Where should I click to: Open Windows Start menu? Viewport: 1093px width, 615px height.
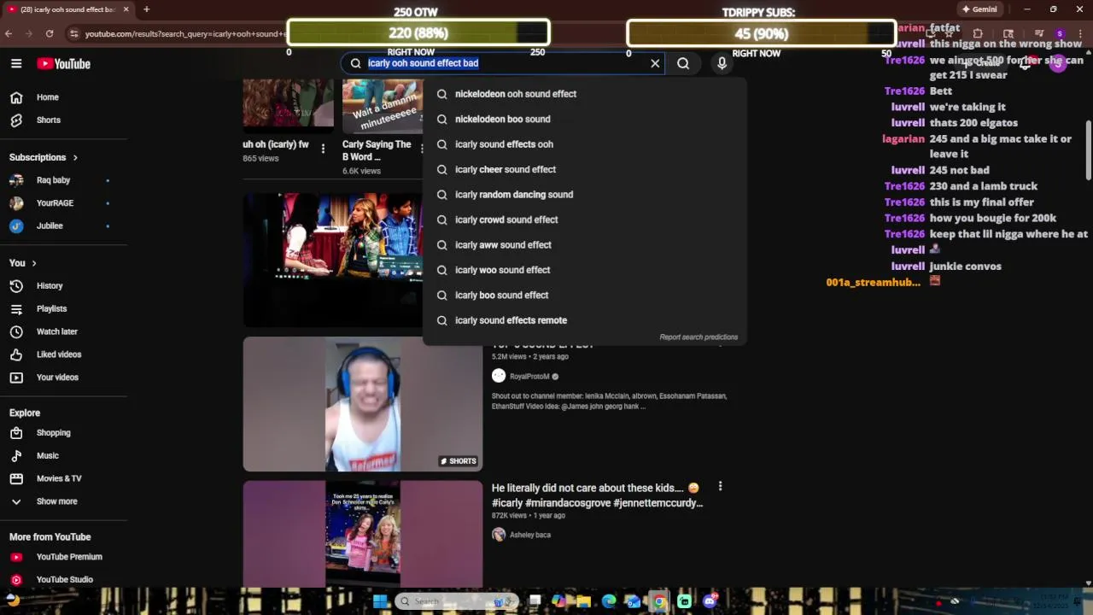click(380, 601)
